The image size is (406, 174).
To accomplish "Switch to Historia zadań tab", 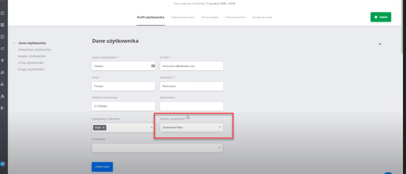I will [210, 17].
